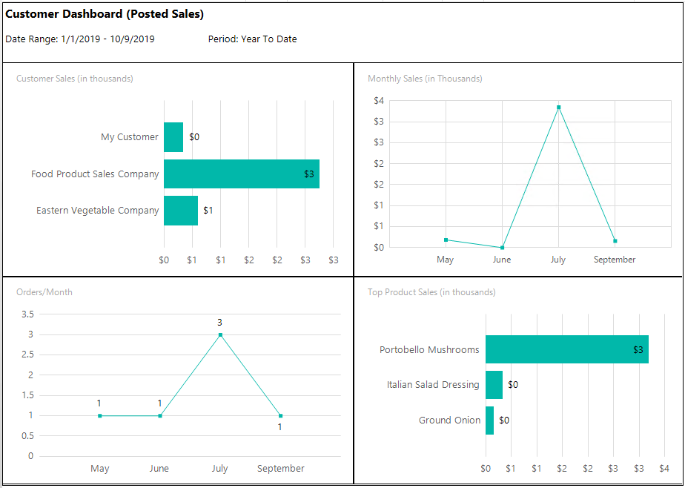Click the July x-axis label in Monthly Sales

pyautogui.click(x=558, y=260)
